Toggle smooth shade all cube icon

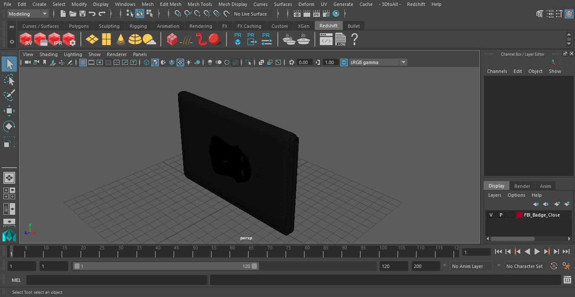coord(155,62)
